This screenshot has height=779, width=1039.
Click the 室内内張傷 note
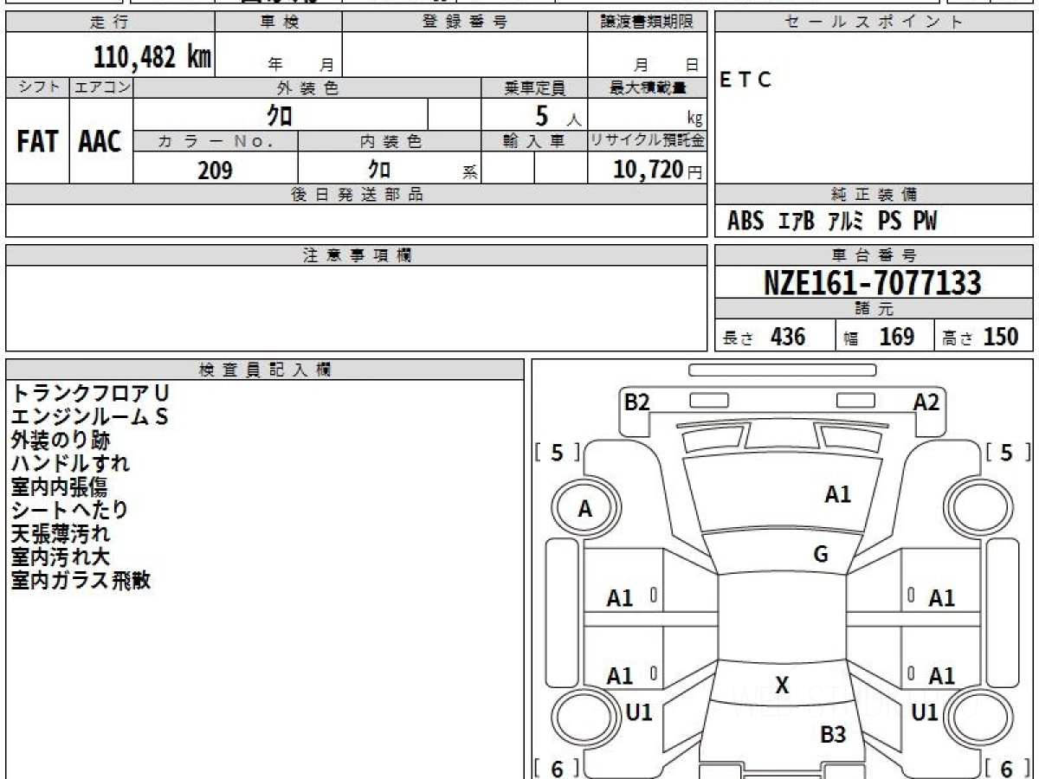point(58,487)
